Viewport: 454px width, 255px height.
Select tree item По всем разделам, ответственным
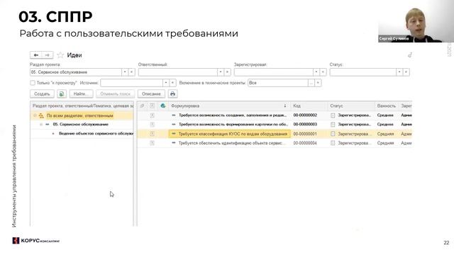tap(80, 115)
